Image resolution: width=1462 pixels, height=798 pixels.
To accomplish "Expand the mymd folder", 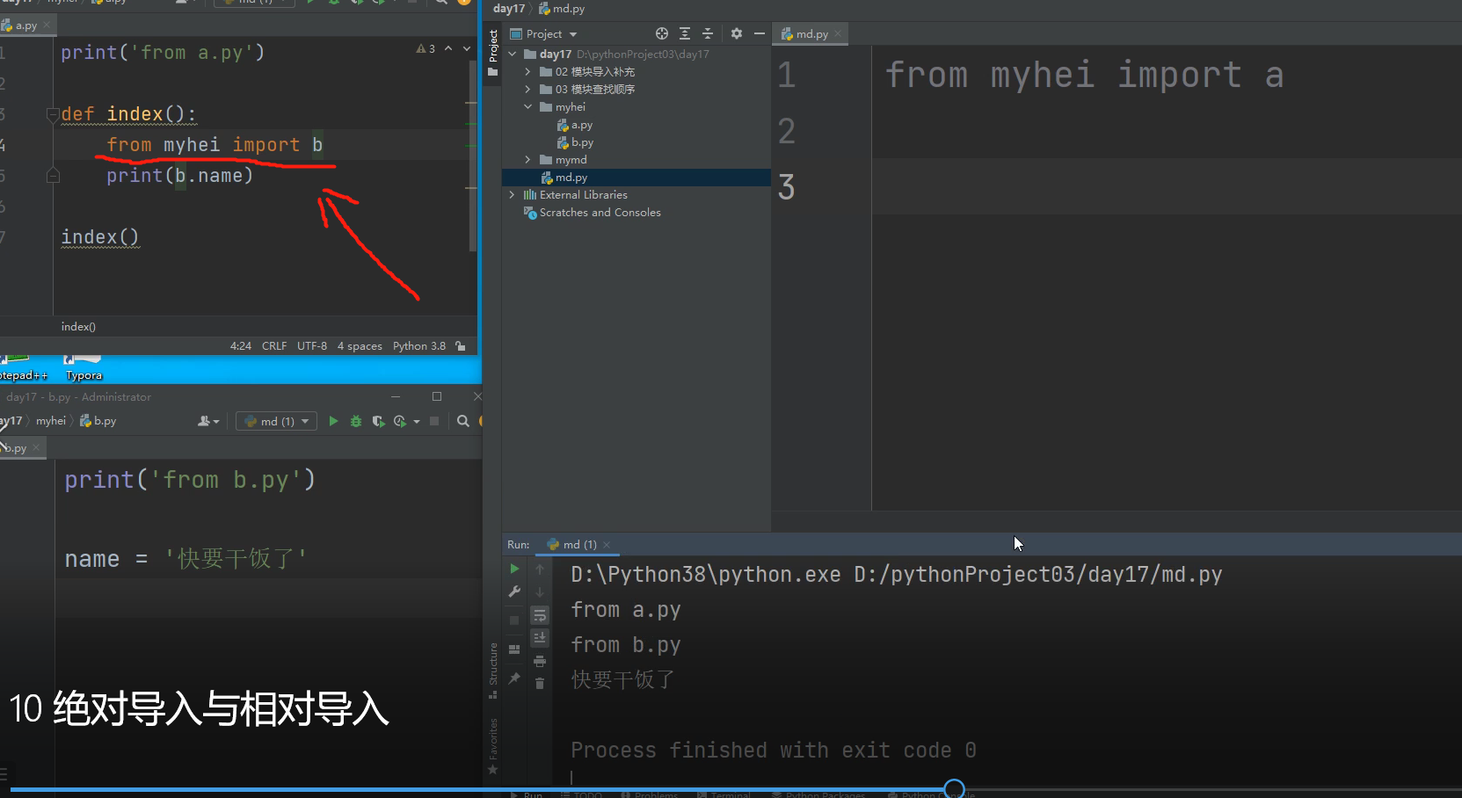I will tap(527, 160).
